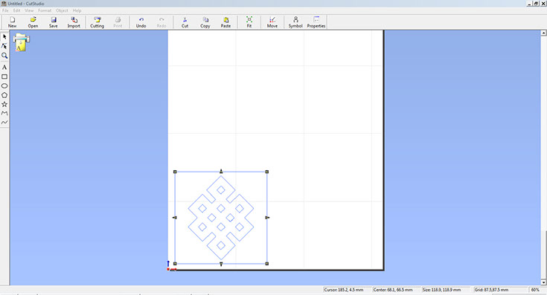
Task: Select the polygon drawing tool
Action: tap(4, 95)
